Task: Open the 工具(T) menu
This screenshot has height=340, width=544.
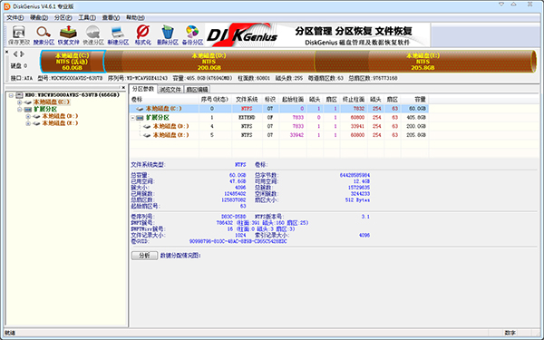Action: pyautogui.click(x=87, y=18)
